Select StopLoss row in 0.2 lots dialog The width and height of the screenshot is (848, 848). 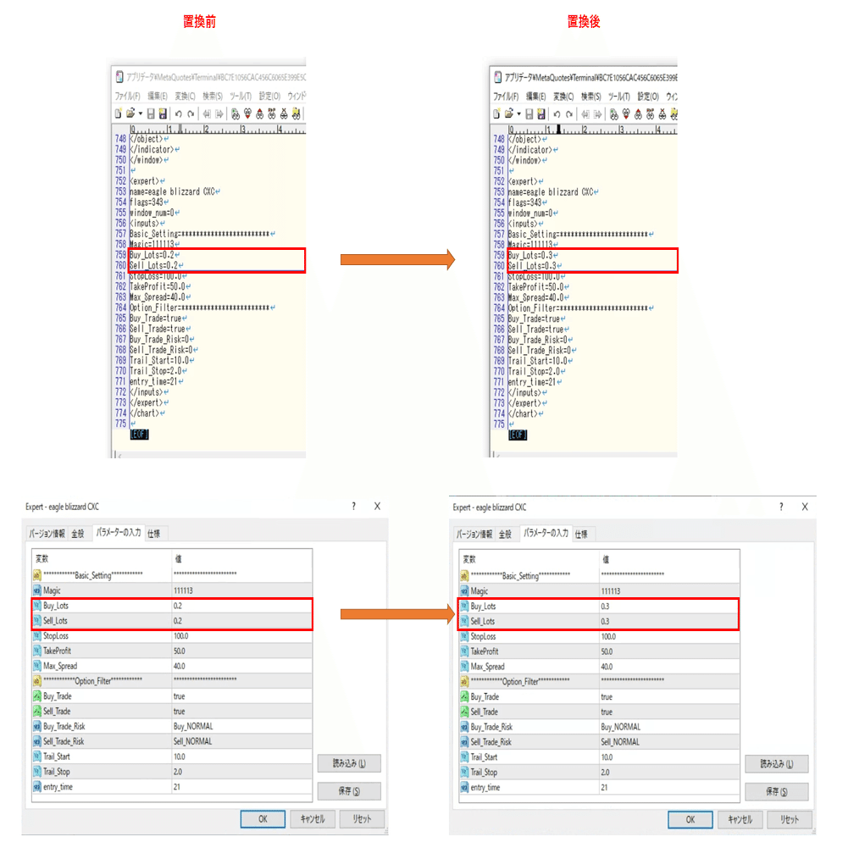(x=172, y=636)
